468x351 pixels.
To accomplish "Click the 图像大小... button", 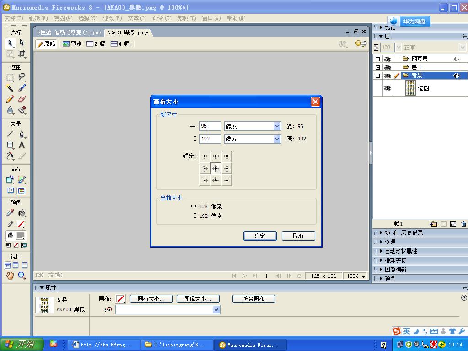I will (198, 299).
